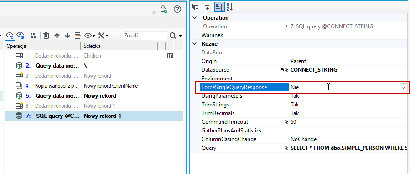Move operation up with the up arrow
Image resolution: width=410 pixels, height=174 pixels.
(57, 36)
